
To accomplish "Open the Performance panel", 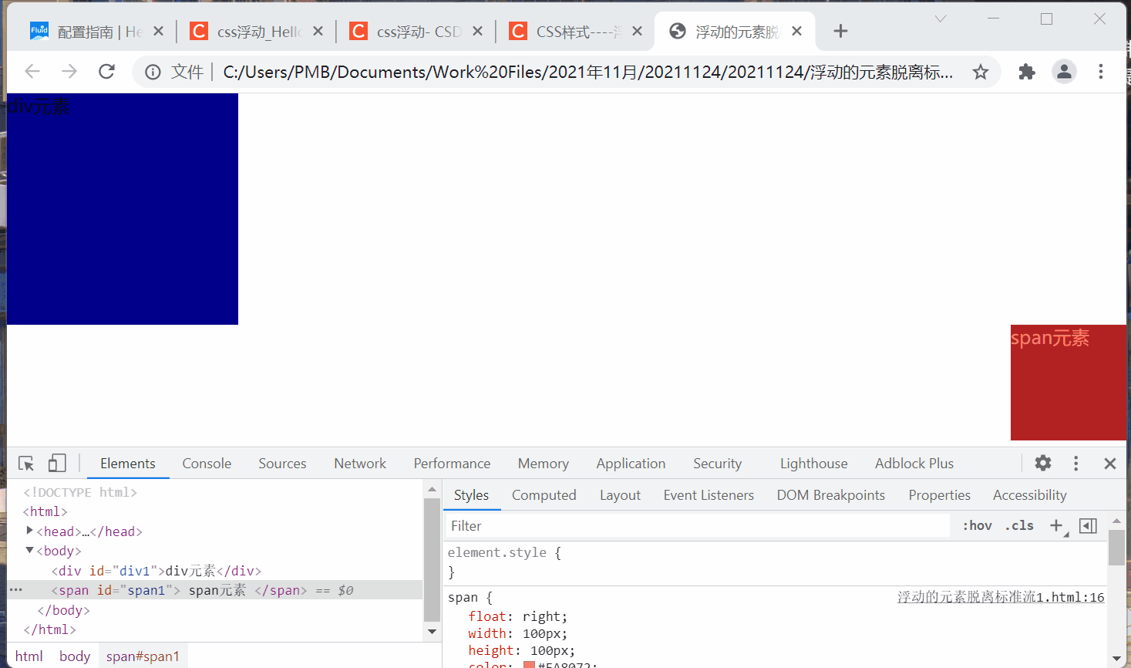I will click(452, 464).
